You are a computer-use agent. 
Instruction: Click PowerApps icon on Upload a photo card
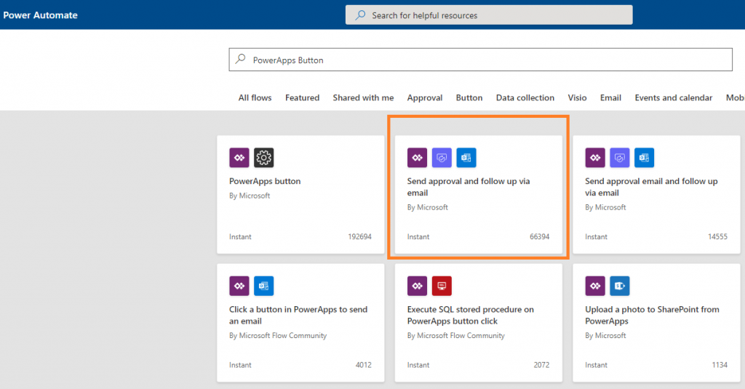coord(595,286)
